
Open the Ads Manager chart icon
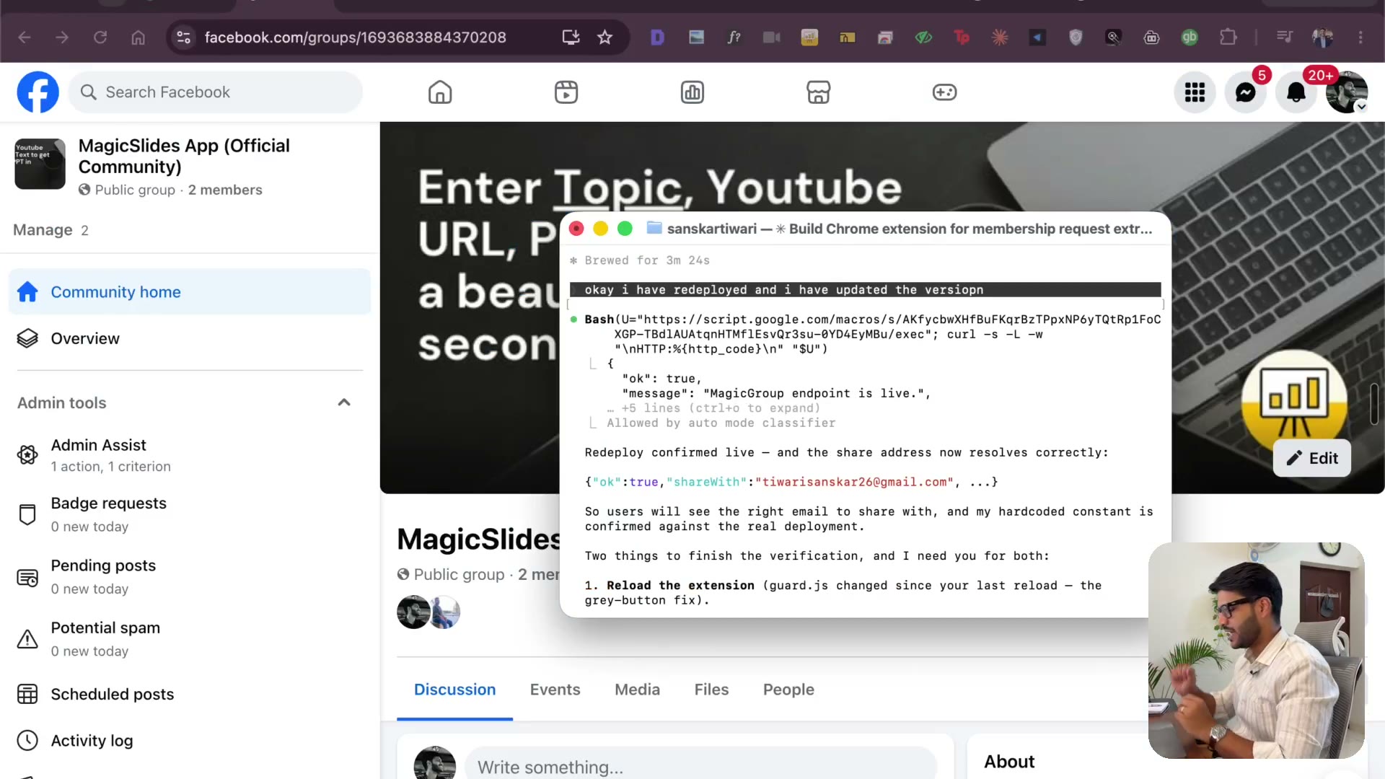pos(692,92)
